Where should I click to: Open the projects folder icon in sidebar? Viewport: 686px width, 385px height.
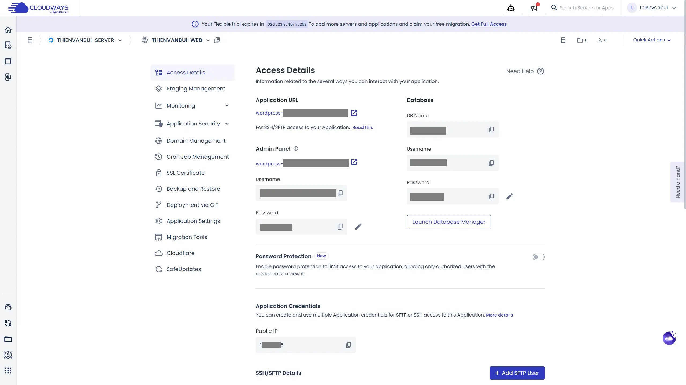coord(8,339)
